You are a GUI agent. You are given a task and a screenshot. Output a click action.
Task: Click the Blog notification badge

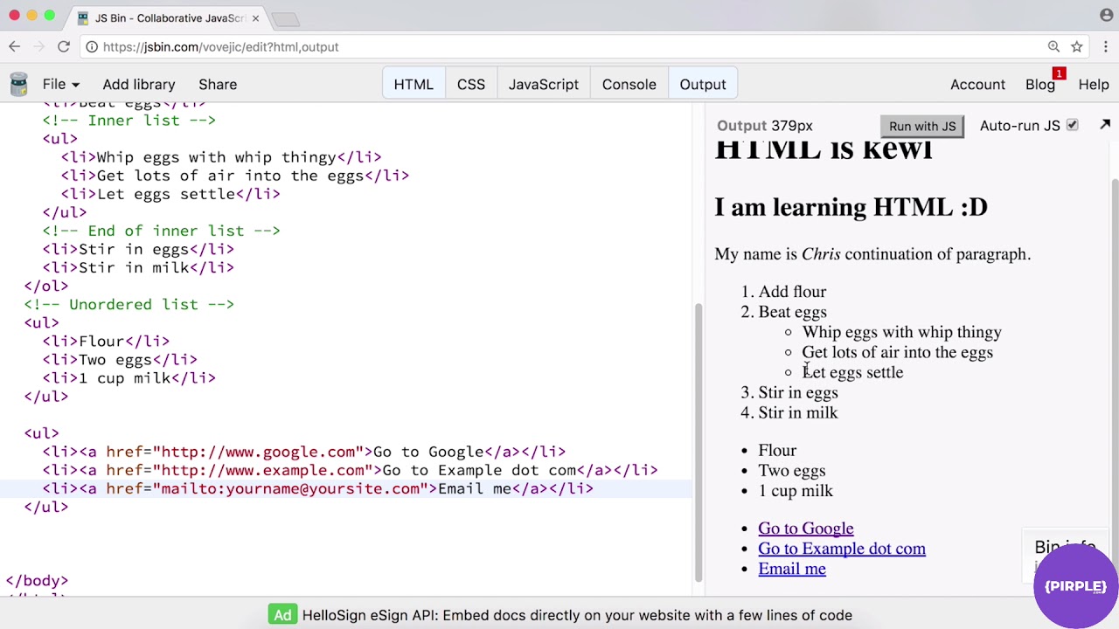click(1059, 73)
